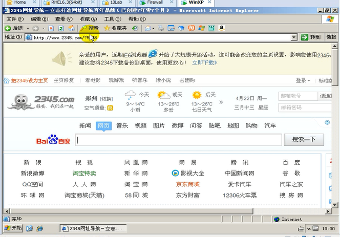This screenshot has height=237, width=340.
Task: Open the 查看(V) menu
Action: click(x=63, y=19)
